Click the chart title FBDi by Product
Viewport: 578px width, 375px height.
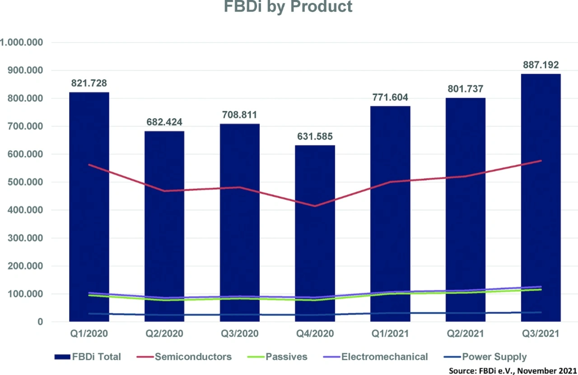click(x=289, y=7)
